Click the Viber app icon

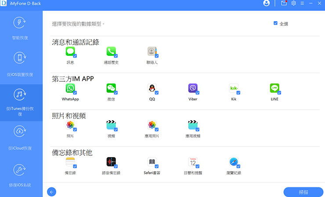193,88
